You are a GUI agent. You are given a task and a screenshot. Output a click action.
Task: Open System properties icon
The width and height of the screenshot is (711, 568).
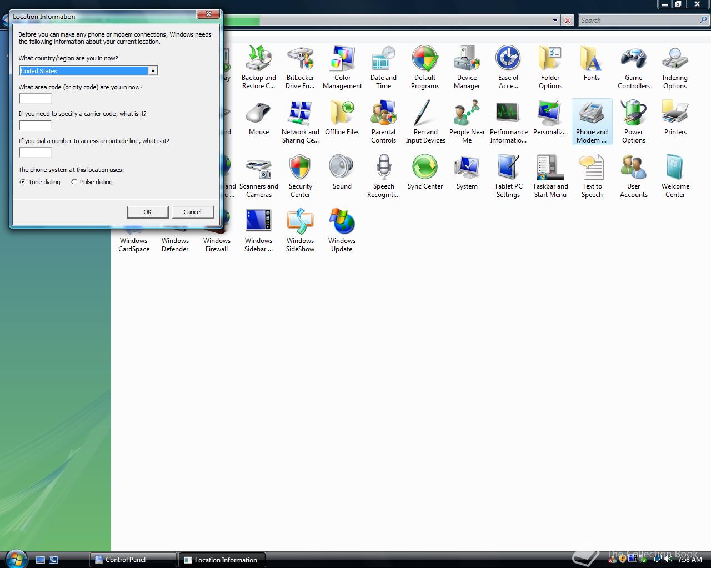(467, 173)
